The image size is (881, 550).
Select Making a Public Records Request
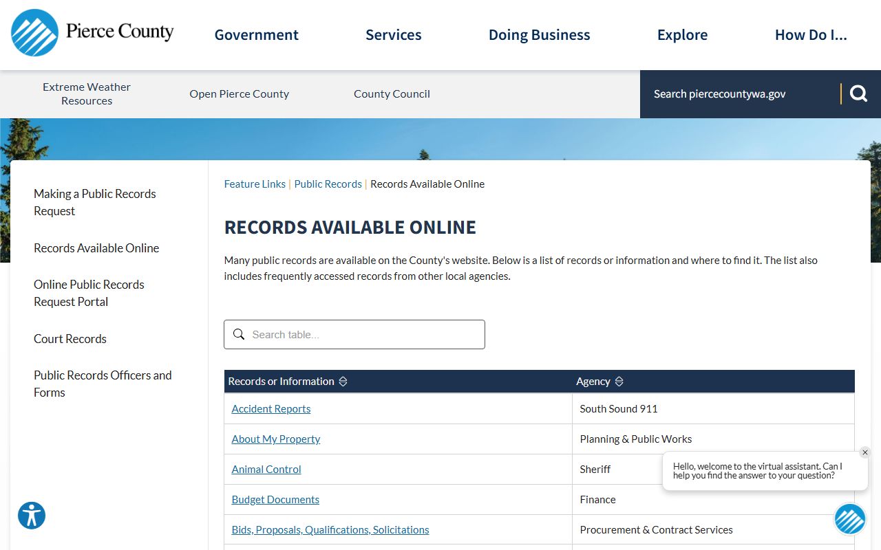point(95,202)
